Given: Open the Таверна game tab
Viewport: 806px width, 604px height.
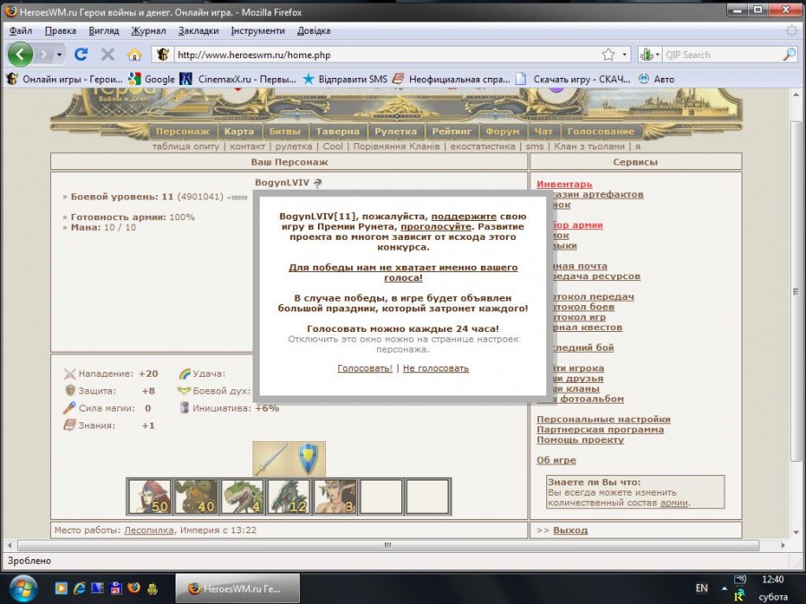Looking at the screenshot, I should 338,131.
